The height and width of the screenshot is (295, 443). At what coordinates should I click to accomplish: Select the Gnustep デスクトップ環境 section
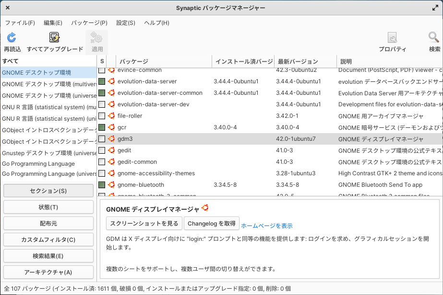pos(48,153)
